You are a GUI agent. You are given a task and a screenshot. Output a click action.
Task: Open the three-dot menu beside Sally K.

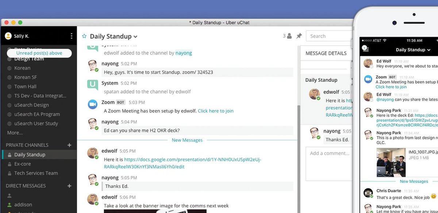pyautogui.click(x=72, y=36)
